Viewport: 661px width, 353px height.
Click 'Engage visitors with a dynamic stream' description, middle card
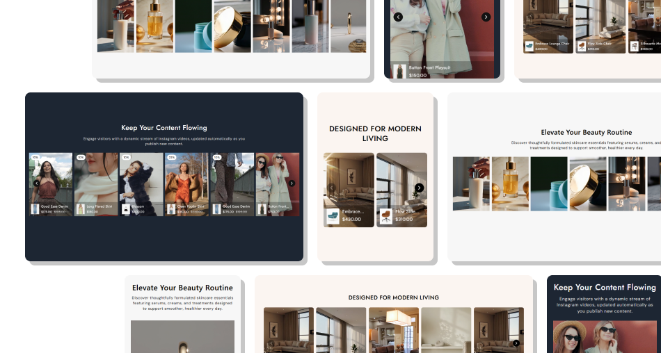tap(164, 141)
